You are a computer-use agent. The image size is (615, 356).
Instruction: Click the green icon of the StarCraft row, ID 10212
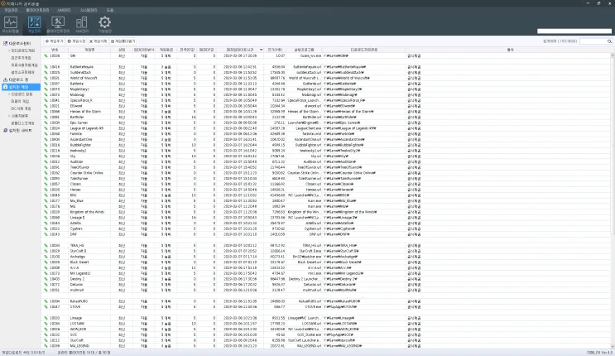46,340
